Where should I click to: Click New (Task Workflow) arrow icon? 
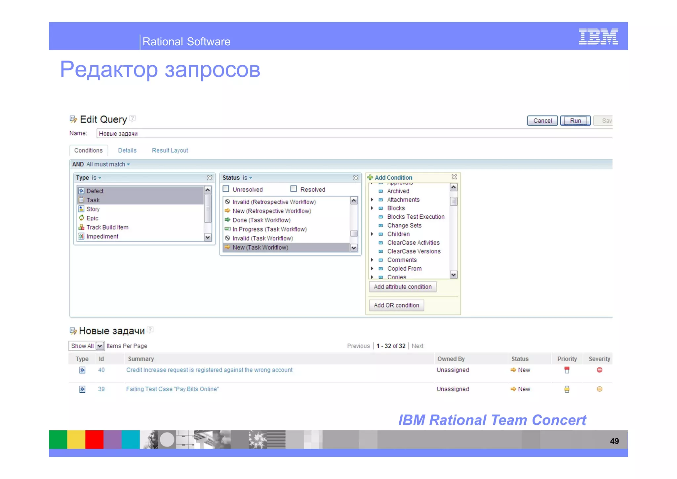[227, 247]
